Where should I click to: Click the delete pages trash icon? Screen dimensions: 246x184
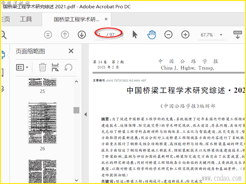(42, 67)
